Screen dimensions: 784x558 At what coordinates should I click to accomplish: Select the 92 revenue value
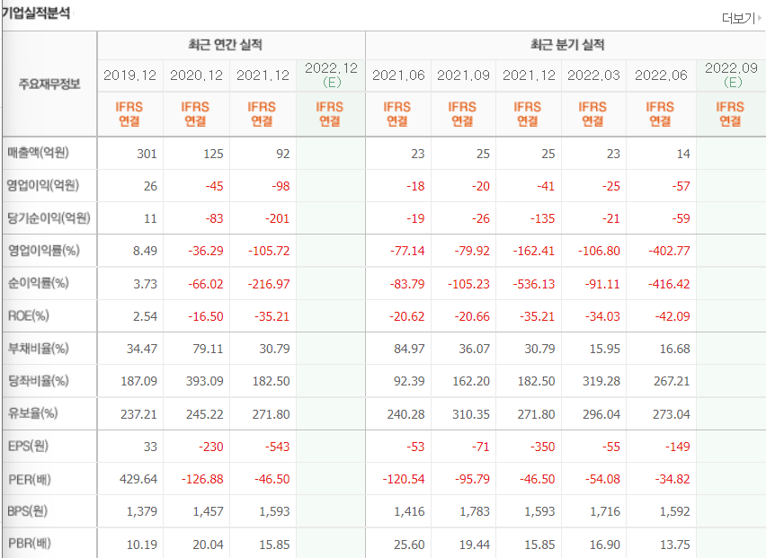[282, 154]
